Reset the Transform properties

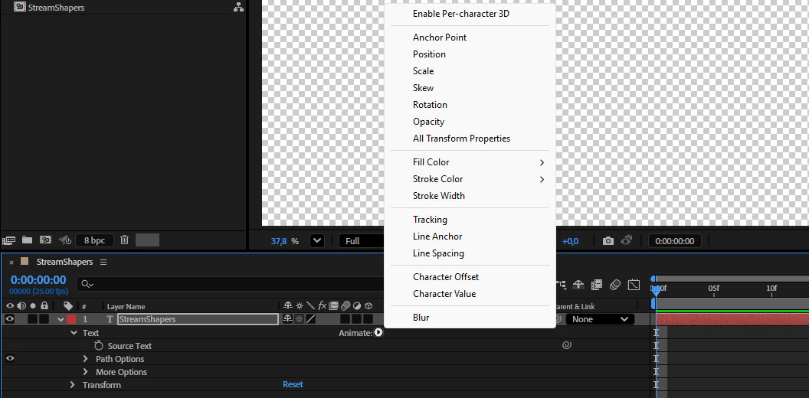click(293, 384)
